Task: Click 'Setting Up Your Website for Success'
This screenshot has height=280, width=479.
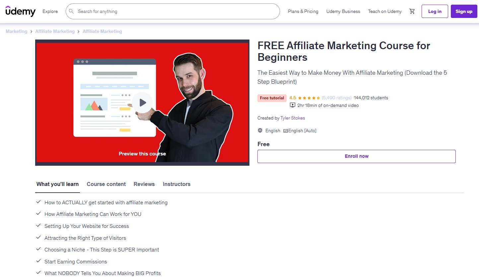Action: click(x=87, y=226)
